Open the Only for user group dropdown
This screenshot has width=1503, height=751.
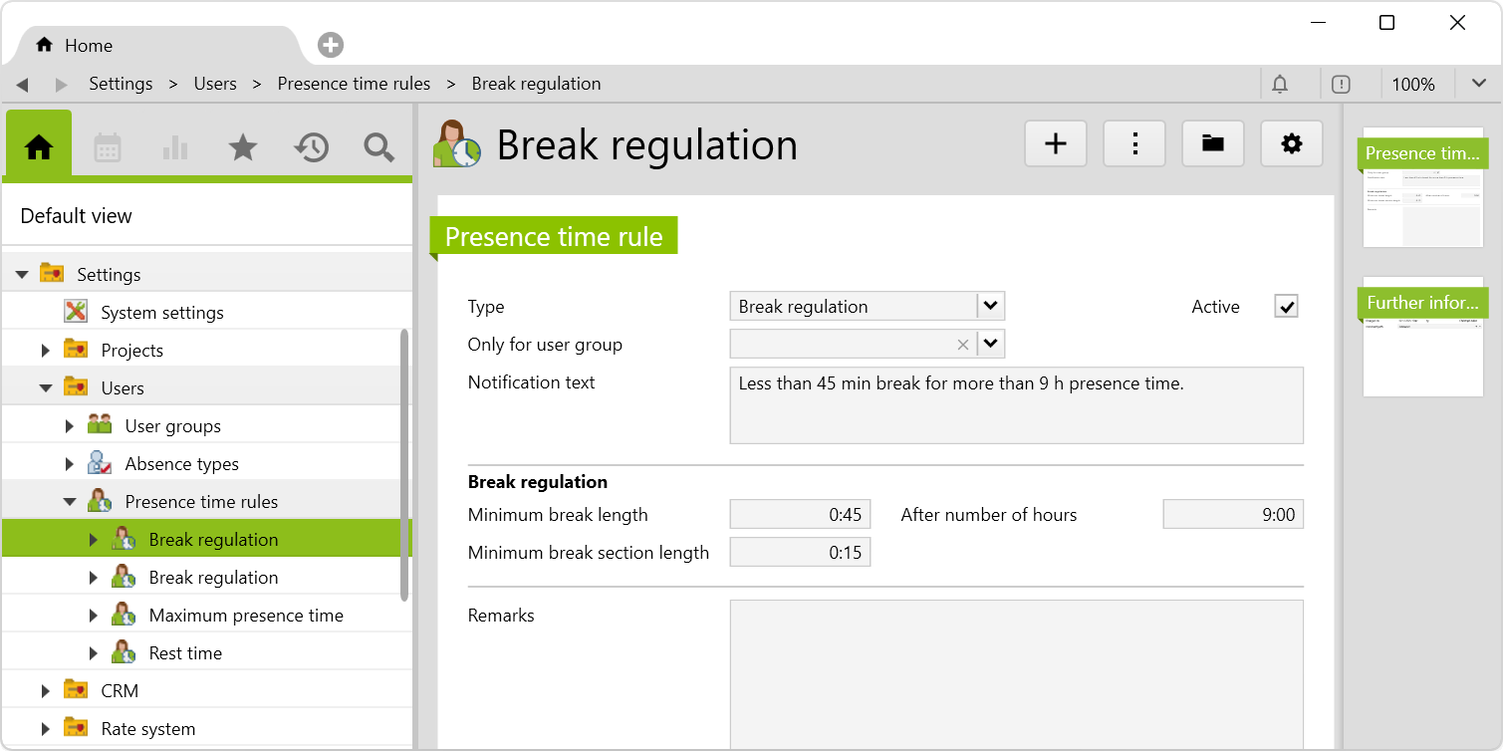coord(990,344)
